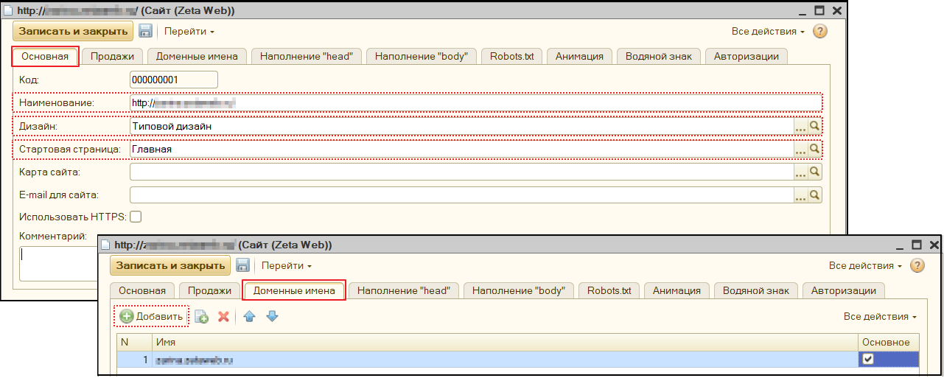Move domain row up with blue arrow
Image resolution: width=944 pixels, height=378 pixels.
click(x=249, y=316)
